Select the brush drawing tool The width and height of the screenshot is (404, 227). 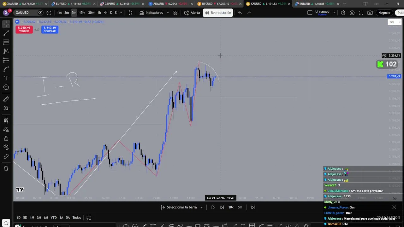(x=6, y=69)
